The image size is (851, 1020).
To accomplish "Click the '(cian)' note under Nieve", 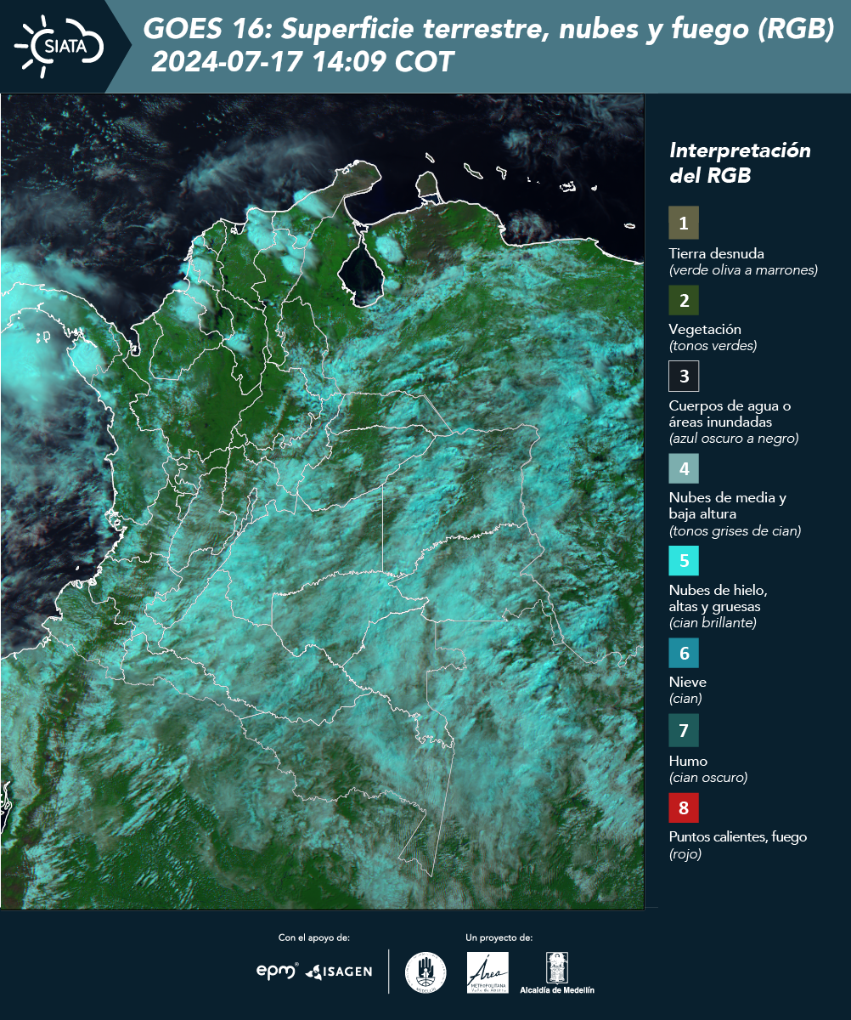I will 685,699.
